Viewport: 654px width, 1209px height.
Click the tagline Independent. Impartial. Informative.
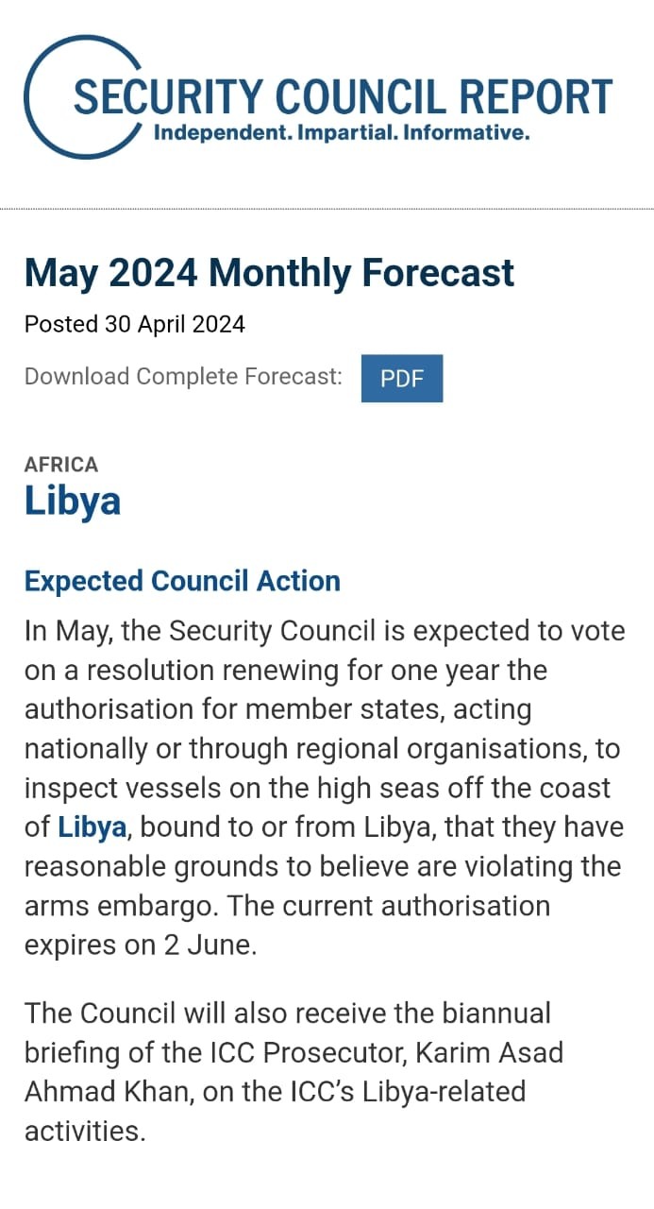341,133
